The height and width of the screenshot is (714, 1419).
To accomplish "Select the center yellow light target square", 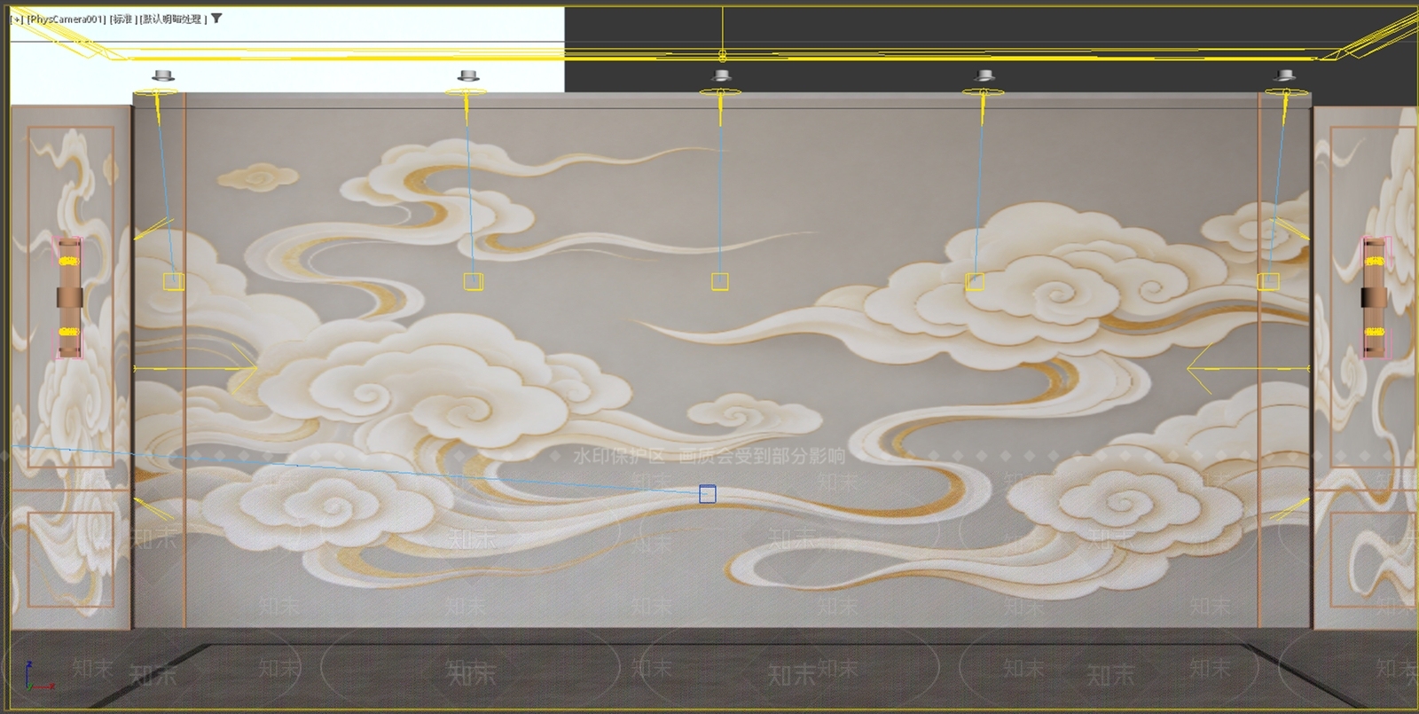I will [x=720, y=282].
